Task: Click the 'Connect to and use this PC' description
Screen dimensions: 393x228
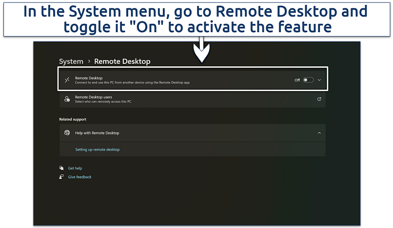Action: click(x=132, y=82)
